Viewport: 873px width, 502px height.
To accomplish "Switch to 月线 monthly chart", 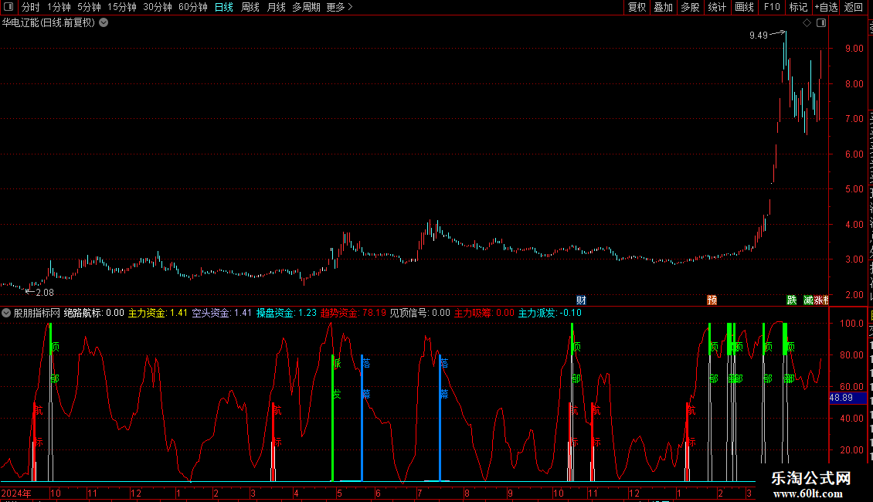I will coord(276,7).
